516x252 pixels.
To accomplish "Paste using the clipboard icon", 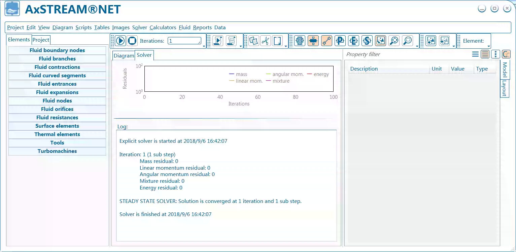I will point(277,41).
